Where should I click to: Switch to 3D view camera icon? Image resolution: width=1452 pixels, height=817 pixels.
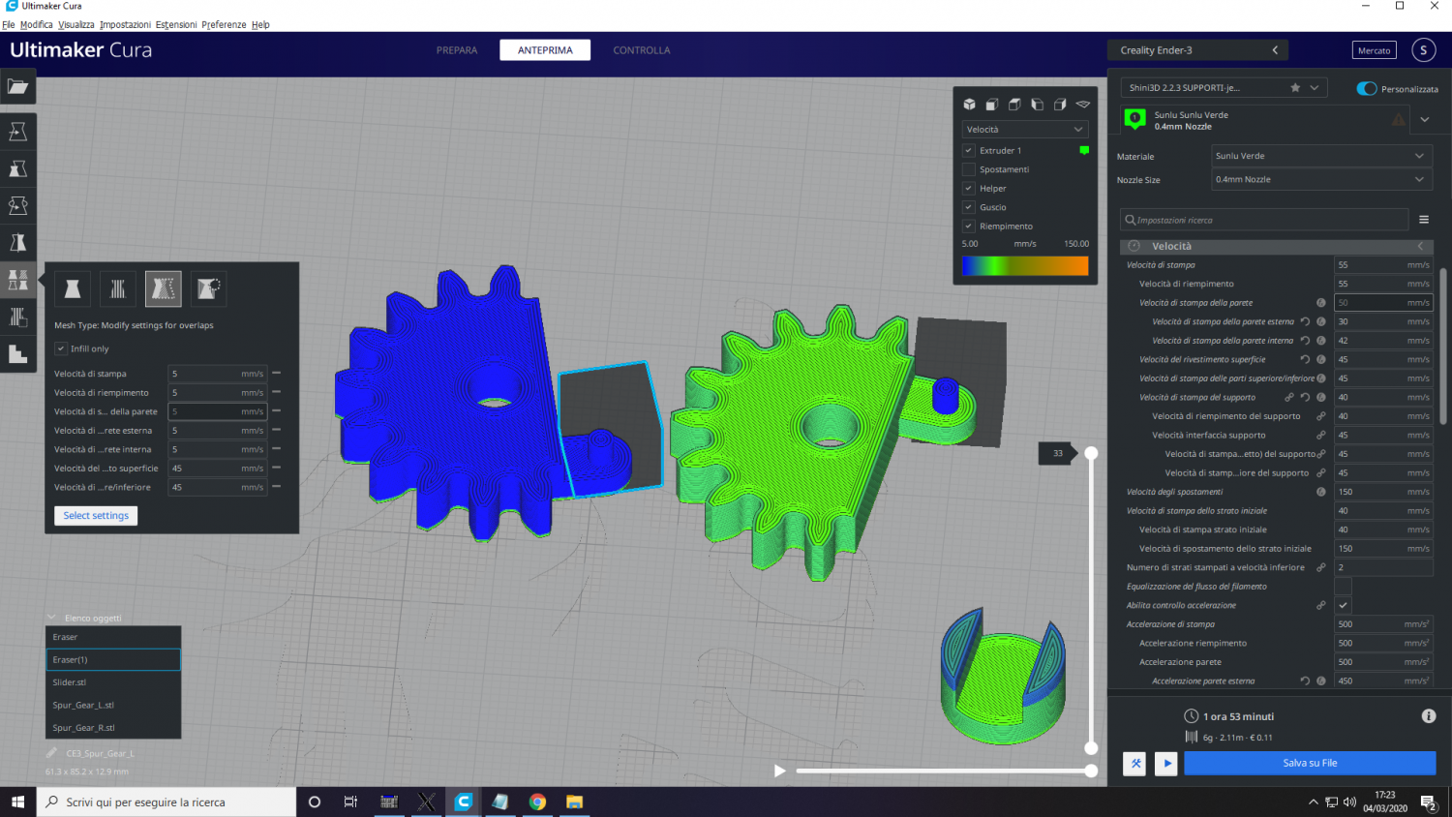969,105
